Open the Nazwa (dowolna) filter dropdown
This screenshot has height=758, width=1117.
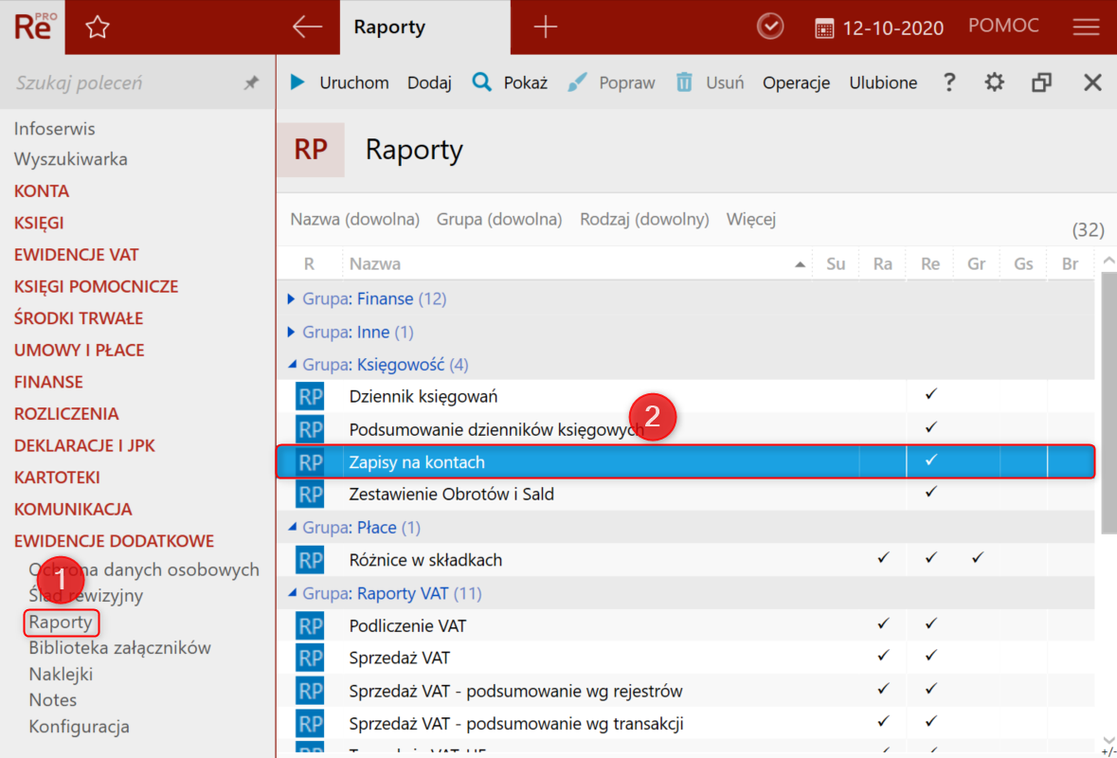354,219
